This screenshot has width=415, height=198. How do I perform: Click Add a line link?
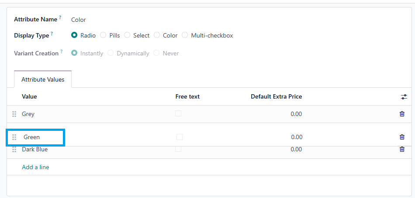click(35, 167)
